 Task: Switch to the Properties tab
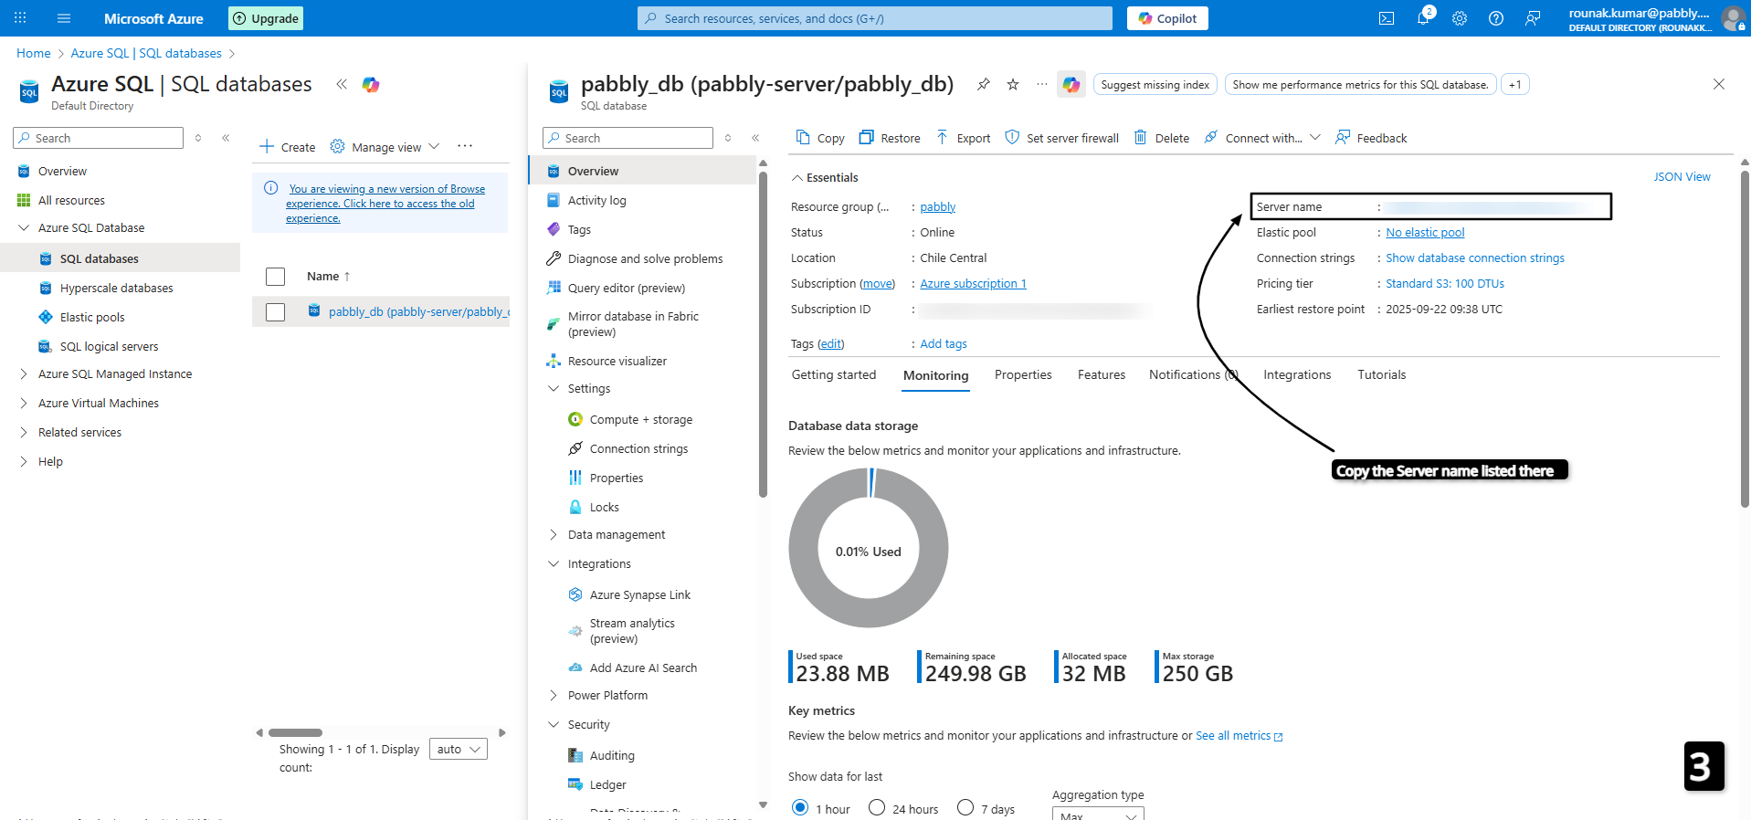1022,375
